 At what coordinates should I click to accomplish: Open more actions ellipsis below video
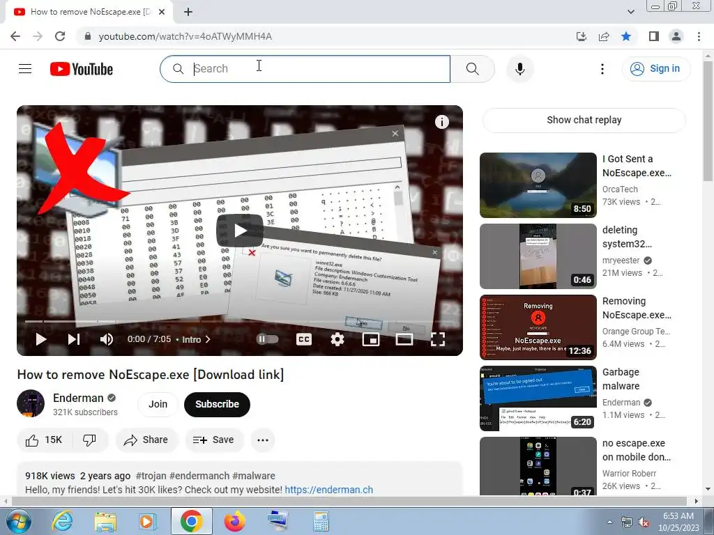pos(263,440)
